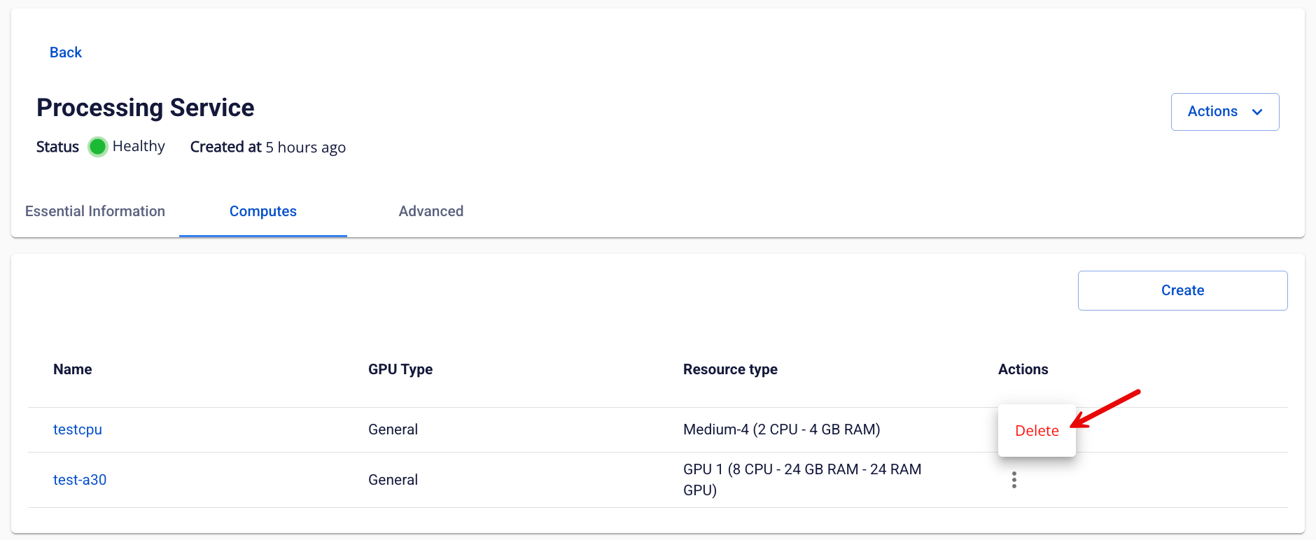Click the GPU Type column header

point(400,369)
